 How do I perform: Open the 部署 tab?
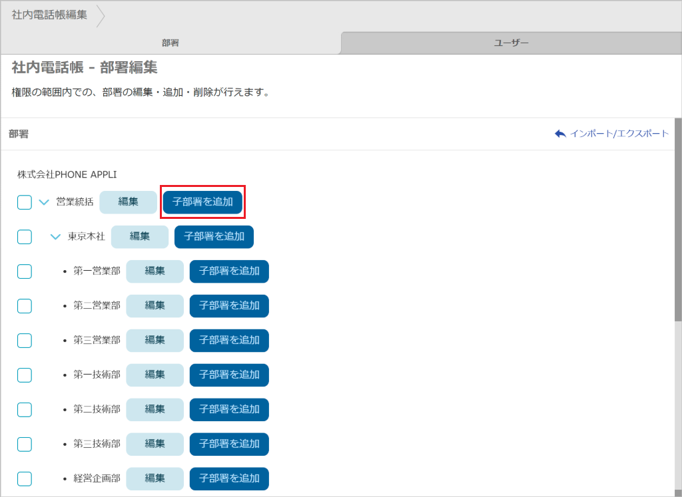coord(170,43)
